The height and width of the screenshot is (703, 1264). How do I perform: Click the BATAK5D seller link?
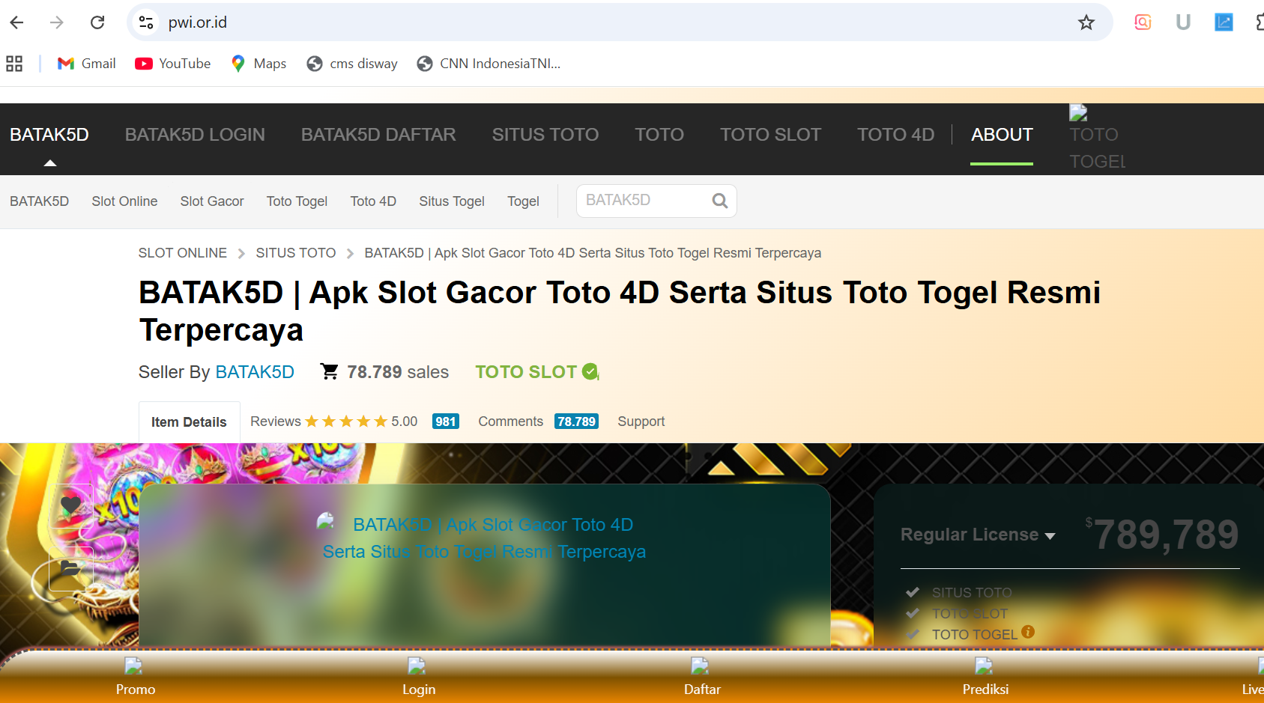[254, 371]
